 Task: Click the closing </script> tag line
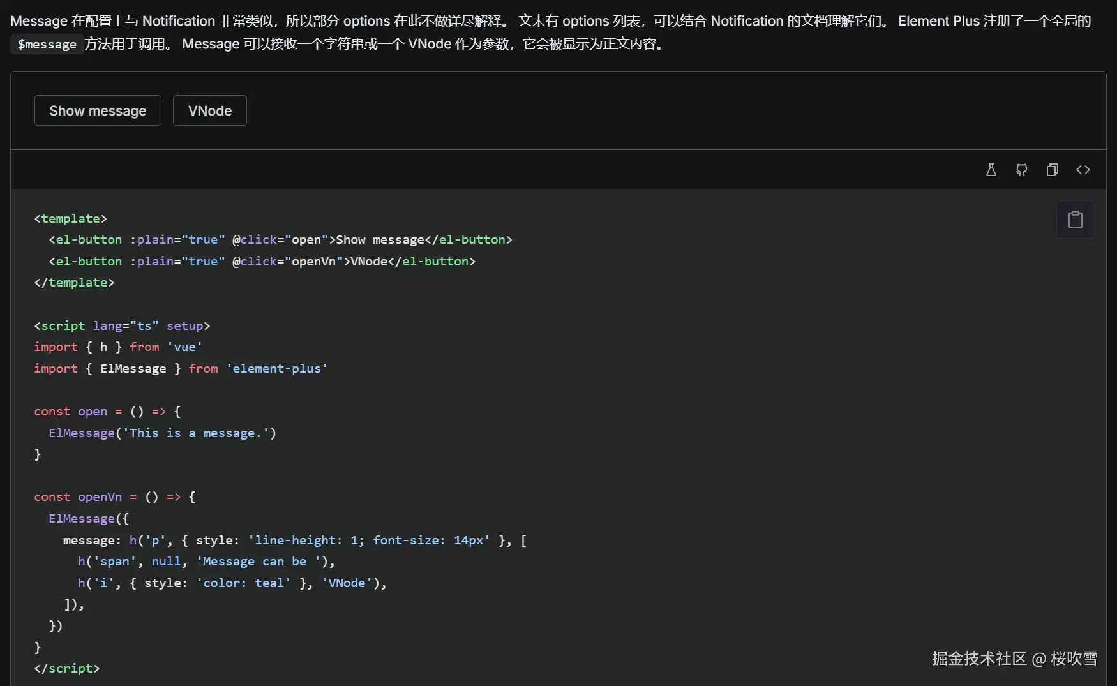click(67, 668)
